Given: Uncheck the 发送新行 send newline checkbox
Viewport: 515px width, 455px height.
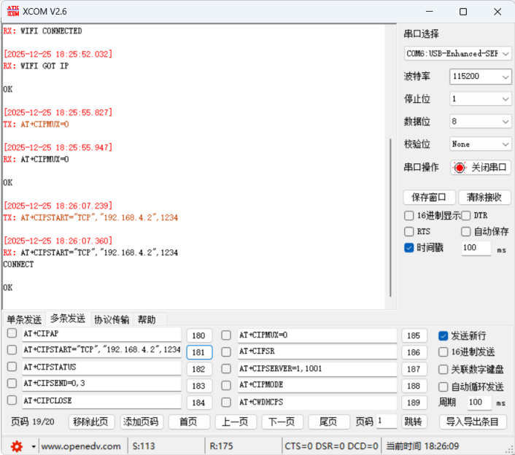Looking at the screenshot, I should (443, 336).
